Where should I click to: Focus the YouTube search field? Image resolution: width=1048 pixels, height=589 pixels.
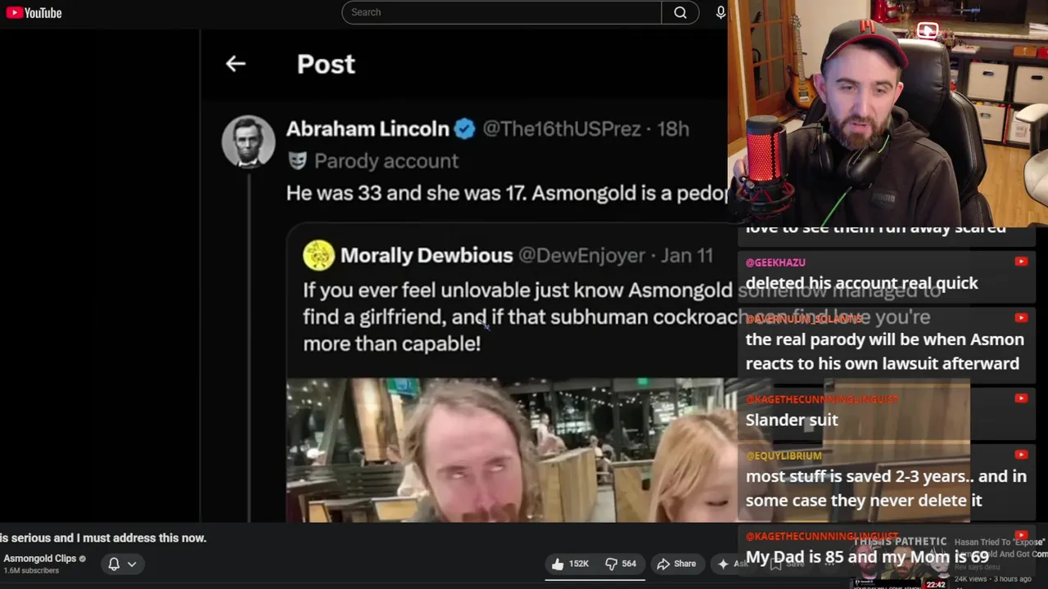point(502,12)
